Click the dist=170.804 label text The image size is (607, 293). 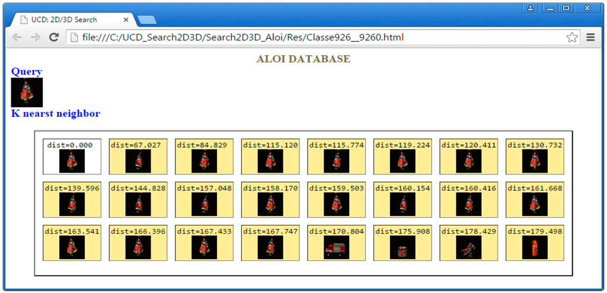337,231
